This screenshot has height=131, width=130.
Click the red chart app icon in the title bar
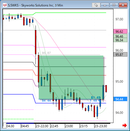(x=5, y=5)
